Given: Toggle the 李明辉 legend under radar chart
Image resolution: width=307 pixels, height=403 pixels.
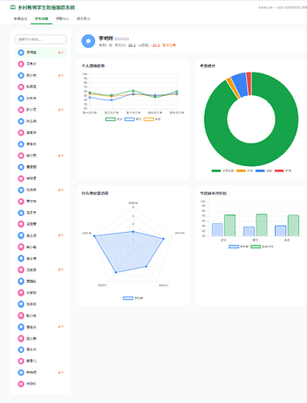Looking at the screenshot, I should click(133, 298).
